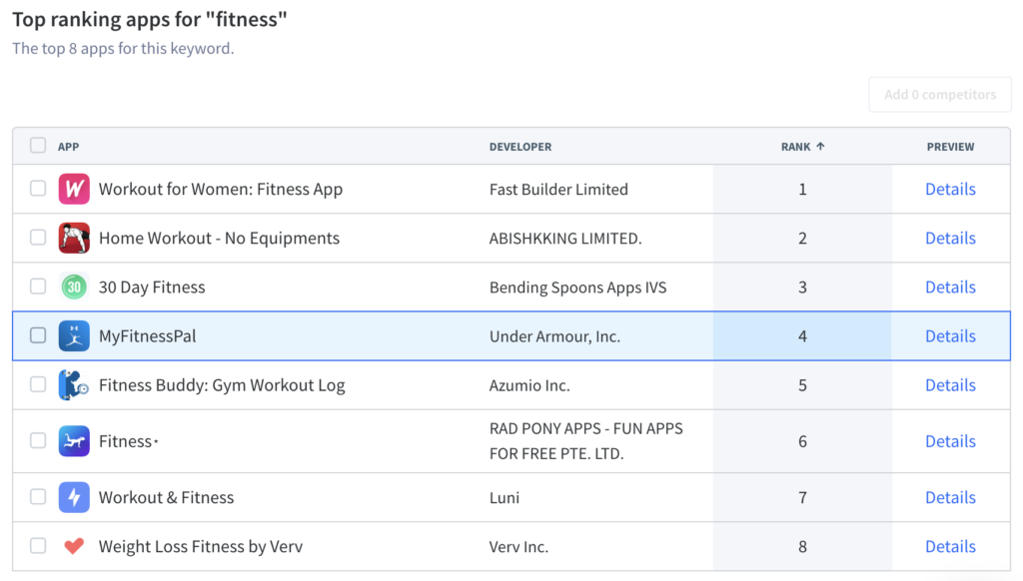The width and height of the screenshot is (1023, 581).
Task: Select the Workout & Fitness app name
Action: pos(167,497)
